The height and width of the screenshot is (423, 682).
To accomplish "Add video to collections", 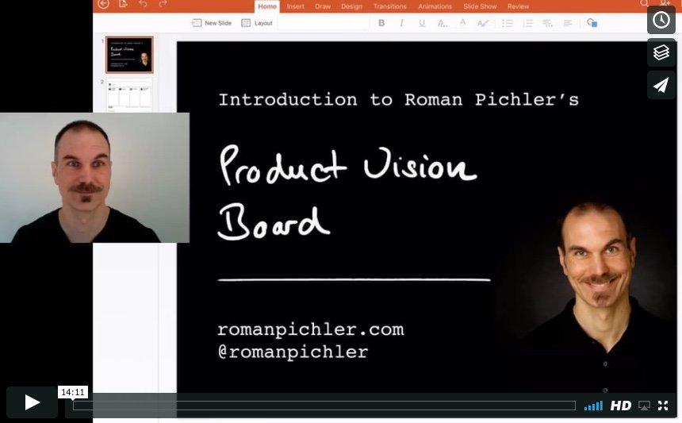I will (x=661, y=52).
